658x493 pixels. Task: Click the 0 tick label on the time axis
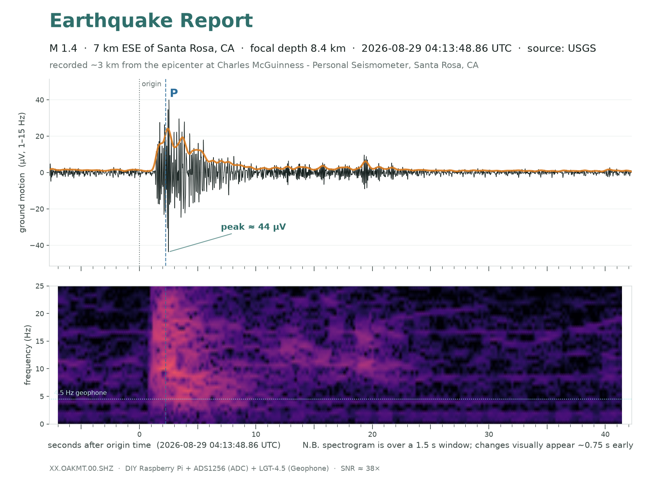[x=139, y=434]
